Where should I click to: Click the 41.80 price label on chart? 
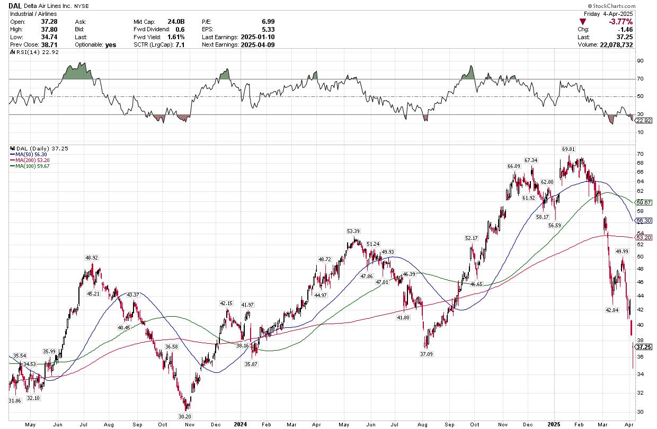point(404,317)
